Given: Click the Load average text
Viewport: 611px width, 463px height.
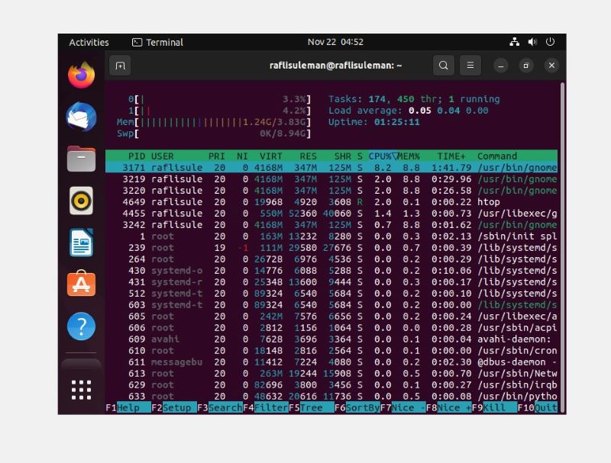Looking at the screenshot, I should [x=409, y=111].
